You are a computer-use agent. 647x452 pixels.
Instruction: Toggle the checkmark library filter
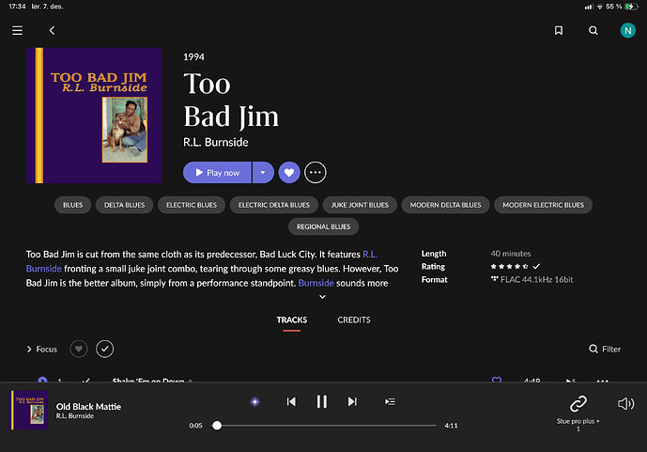(105, 350)
